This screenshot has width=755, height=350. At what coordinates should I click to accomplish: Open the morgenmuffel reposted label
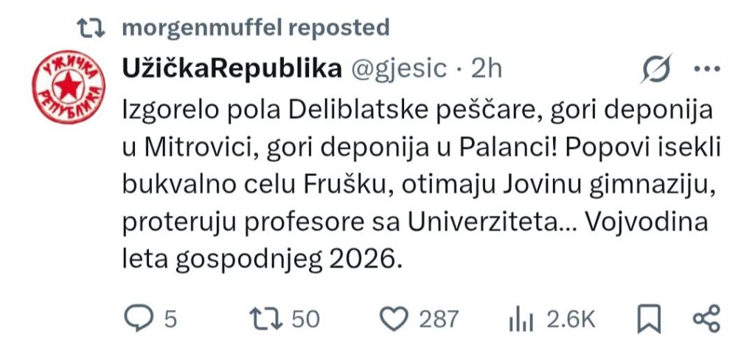click(256, 28)
